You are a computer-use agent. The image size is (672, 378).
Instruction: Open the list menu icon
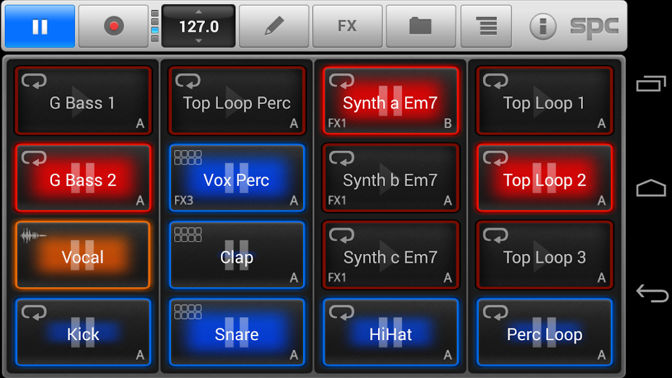(486, 26)
